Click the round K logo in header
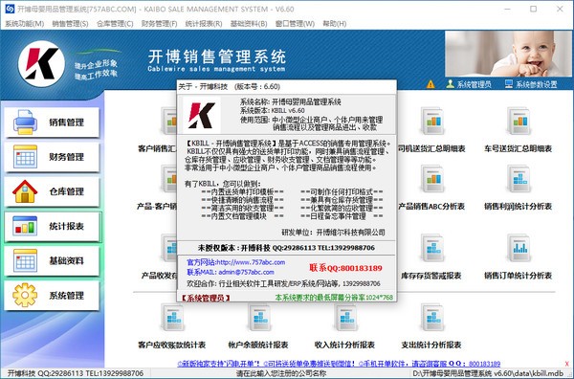Screen dimensions: 574x379 (x=42, y=64)
